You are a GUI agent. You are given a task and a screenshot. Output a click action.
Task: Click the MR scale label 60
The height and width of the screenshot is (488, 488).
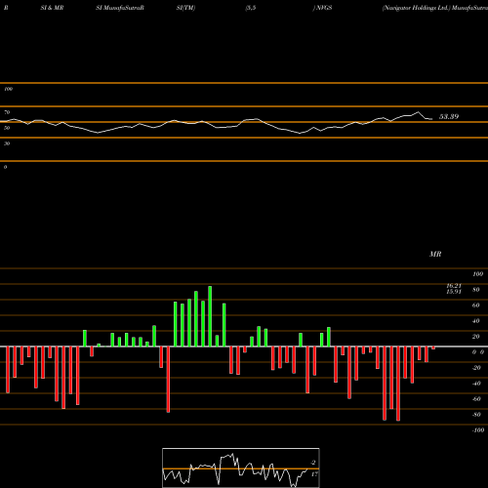point(476,305)
